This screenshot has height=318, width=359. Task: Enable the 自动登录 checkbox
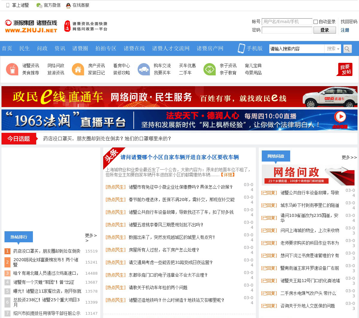(315, 22)
